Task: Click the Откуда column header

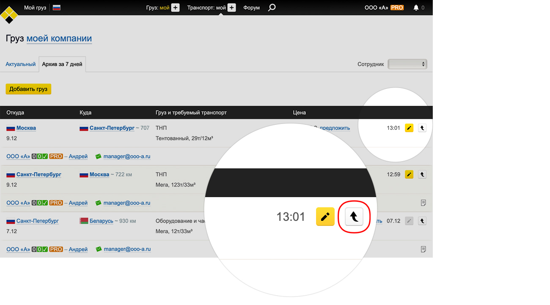Action: pyautogui.click(x=15, y=113)
